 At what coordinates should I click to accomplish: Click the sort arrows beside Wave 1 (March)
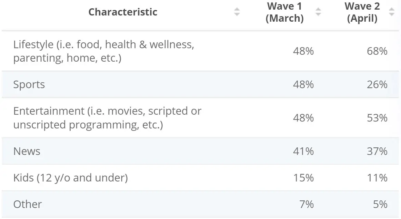(318, 12)
